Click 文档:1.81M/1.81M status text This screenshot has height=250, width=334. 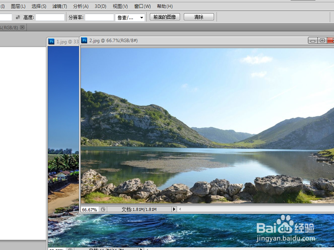(x=139, y=210)
